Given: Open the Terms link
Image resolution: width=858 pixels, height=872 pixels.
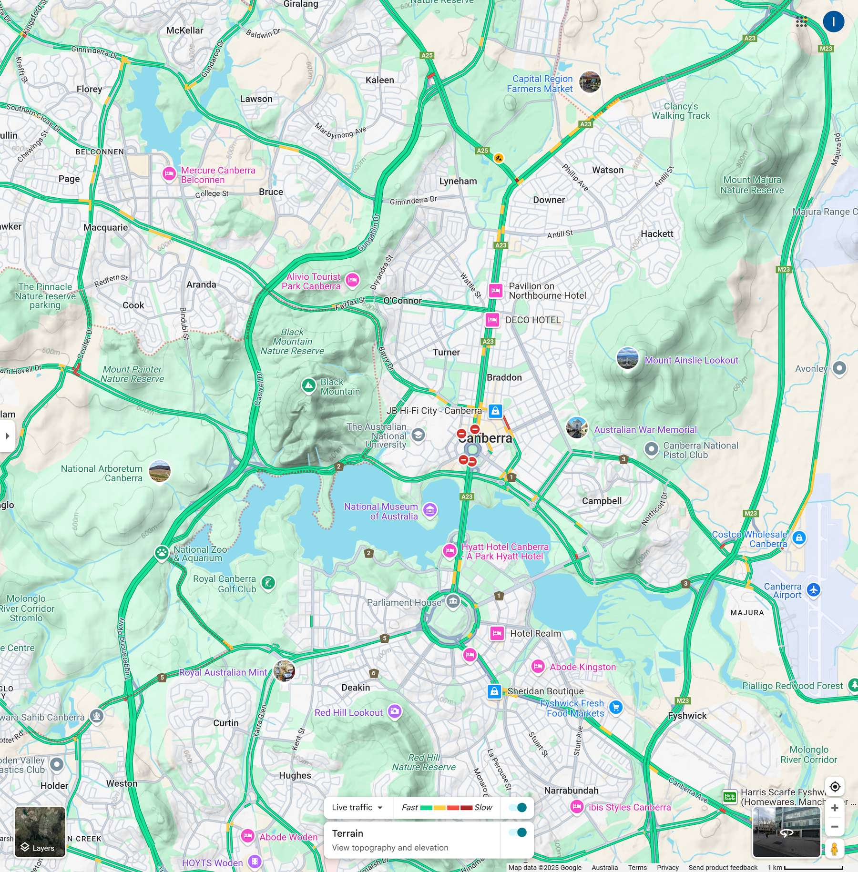Looking at the screenshot, I should (637, 867).
